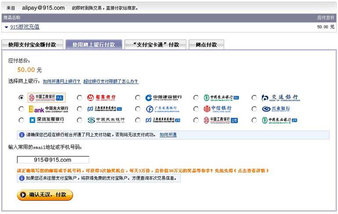Click the 中国农业银行 公司 (corporate) logo
Viewport: 338px width, 214px height.
(x=280, y=120)
